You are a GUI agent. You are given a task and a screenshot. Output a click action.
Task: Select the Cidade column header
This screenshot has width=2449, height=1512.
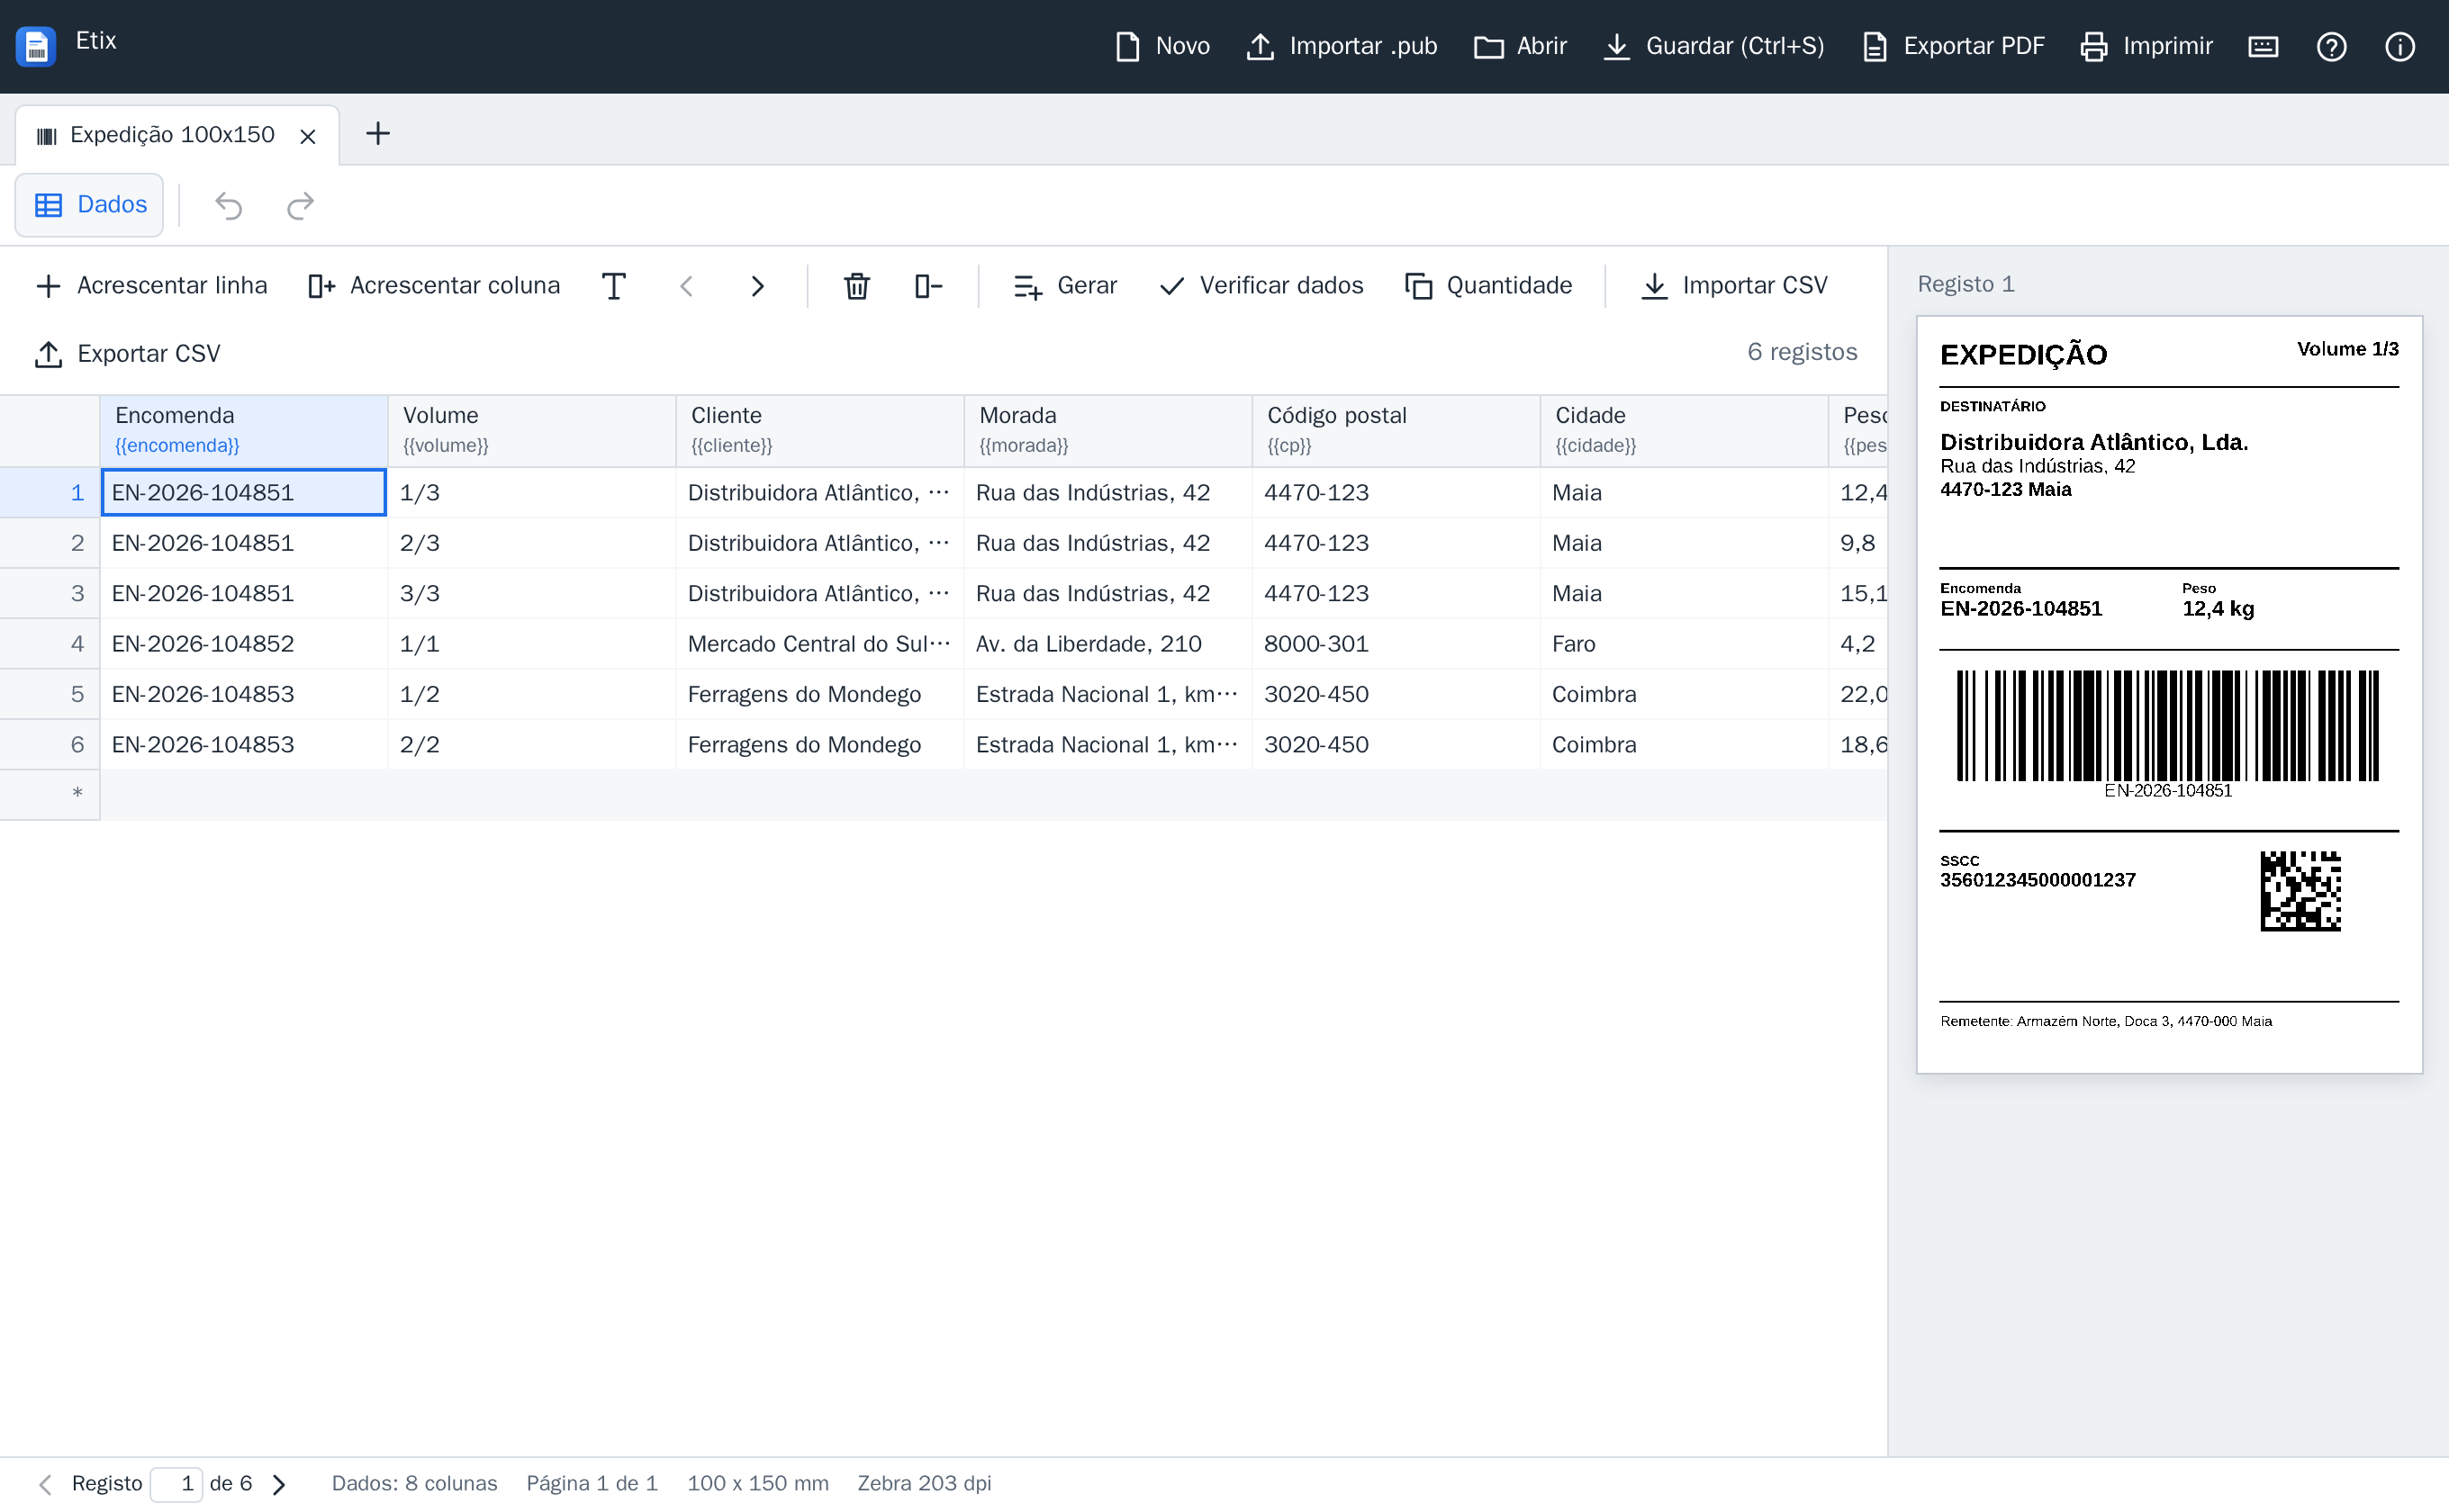(1684, 430)
